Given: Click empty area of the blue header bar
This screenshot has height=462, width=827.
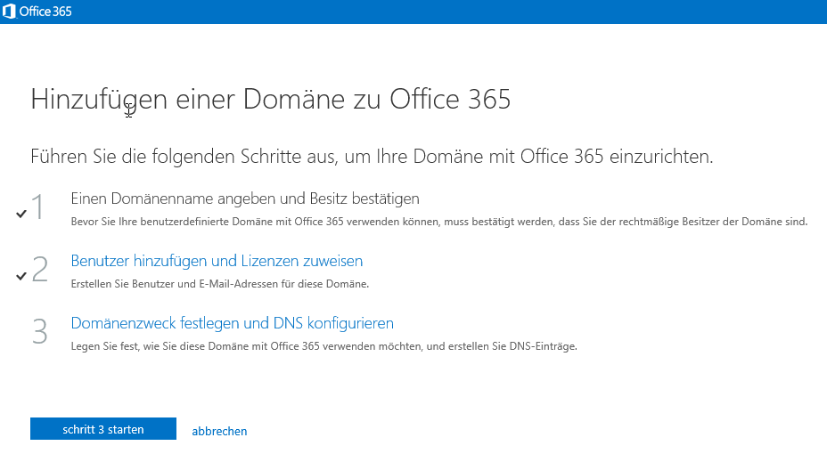Looking at the screenshot, I should (x=446, y=12).
